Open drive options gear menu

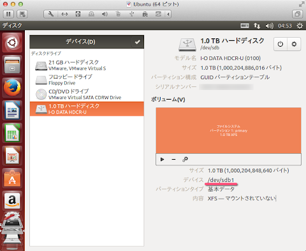[294, 44]
